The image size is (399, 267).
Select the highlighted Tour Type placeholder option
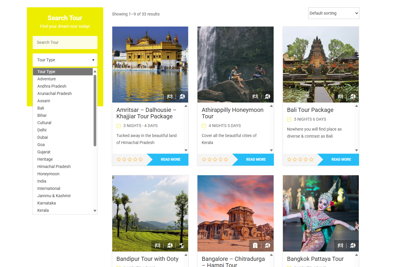tap(63, 72)
